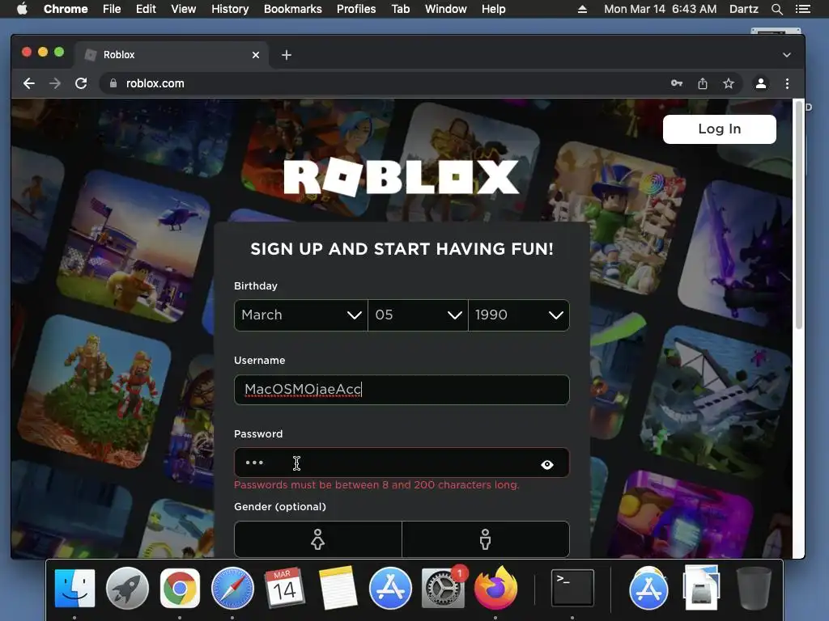Viewport: 829px width, 621px height.
Task: Open the Help menu
Action: tap(493, 9)
